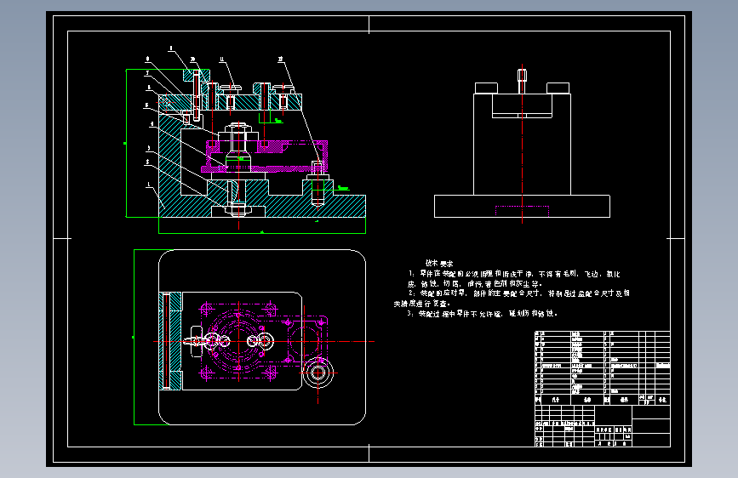Select technical requirement note number 3
This screenshot has height=478, width=738.
(x=483, y=313)
